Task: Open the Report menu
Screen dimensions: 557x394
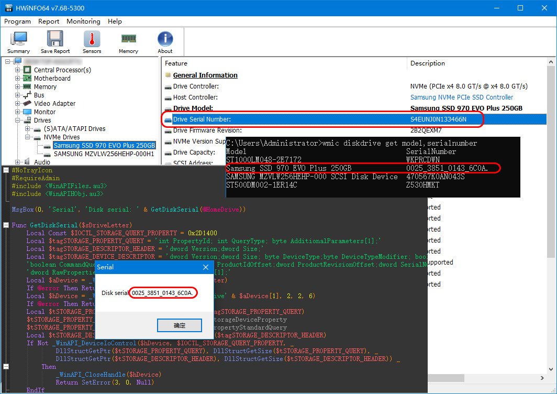Action: [x=49, y=21]
